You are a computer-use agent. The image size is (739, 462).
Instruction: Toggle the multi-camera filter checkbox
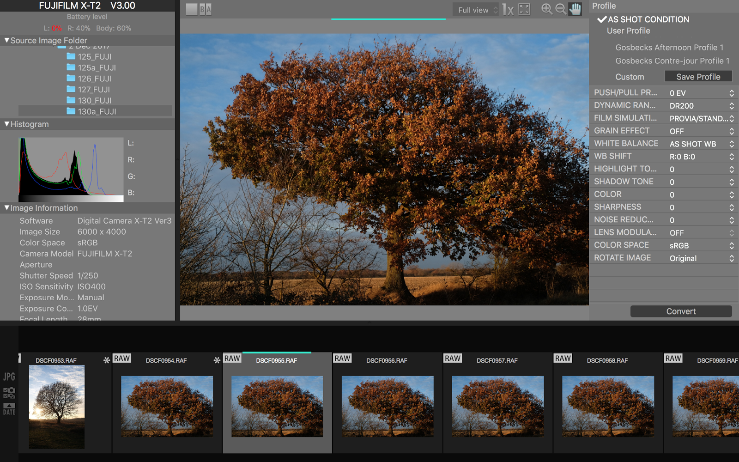point(9,396)
